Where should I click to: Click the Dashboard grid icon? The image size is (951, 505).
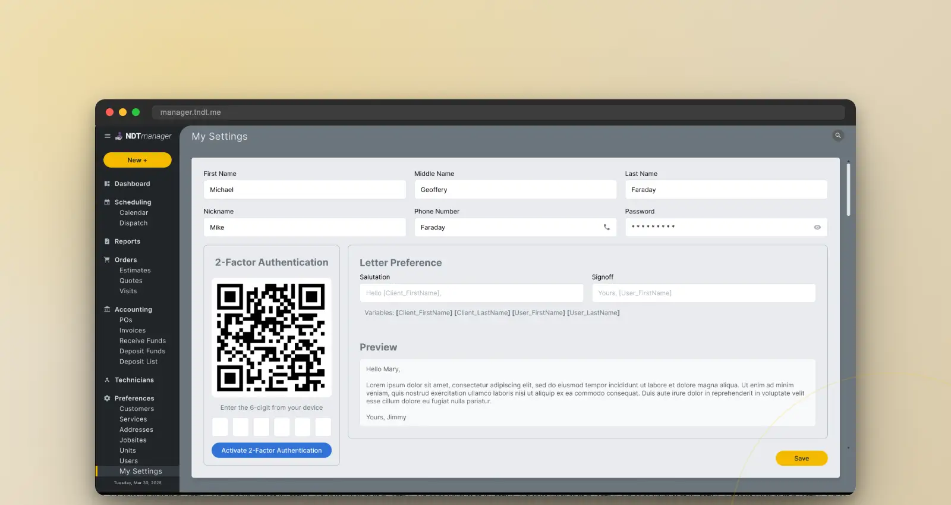(107, 184)
